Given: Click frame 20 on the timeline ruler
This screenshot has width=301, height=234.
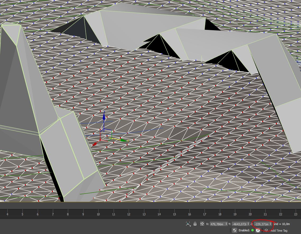Looking at the screenshot, I should click(x=250, y=214).
